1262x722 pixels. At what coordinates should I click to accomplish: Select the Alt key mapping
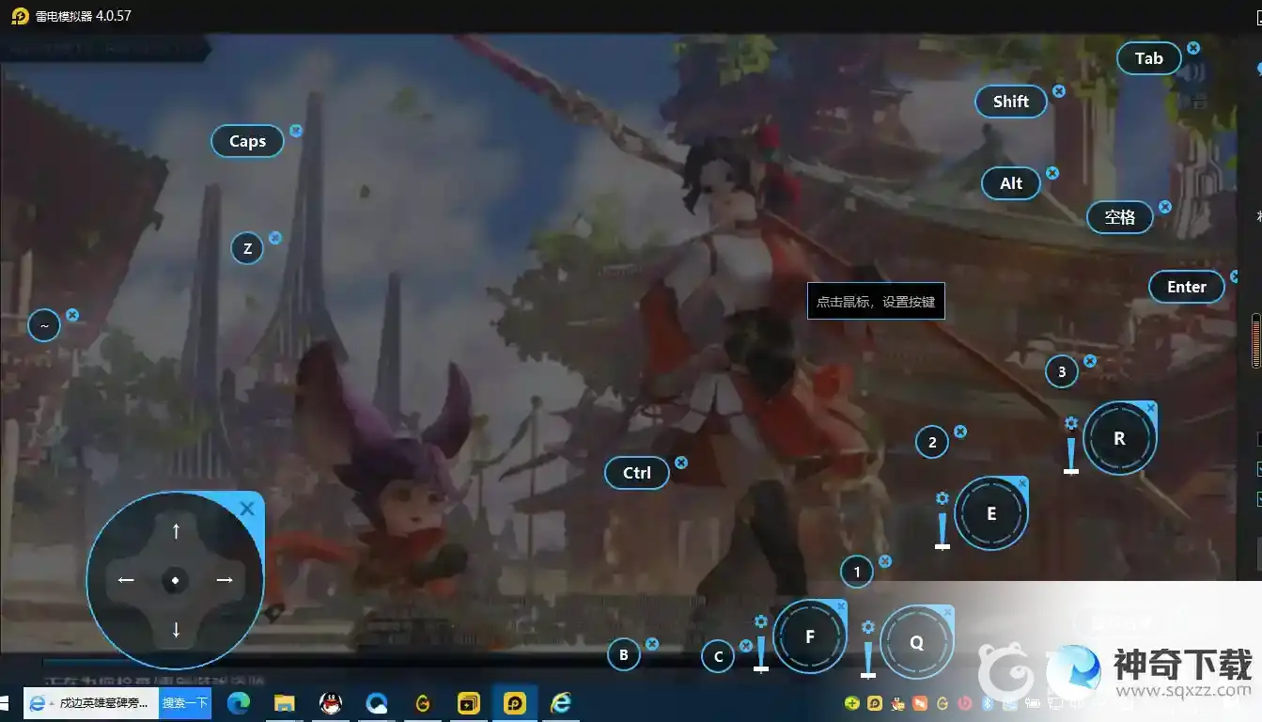[x=1011, y=183]
